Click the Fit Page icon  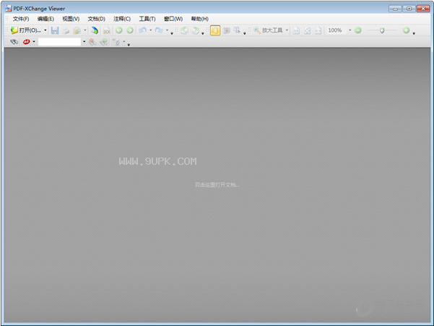pos(307,30)
